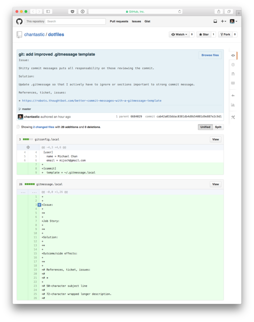Viewport: 254px width, 322px height.
Task: Open the Code tab icon in sidebar
Action: [233, 55]
